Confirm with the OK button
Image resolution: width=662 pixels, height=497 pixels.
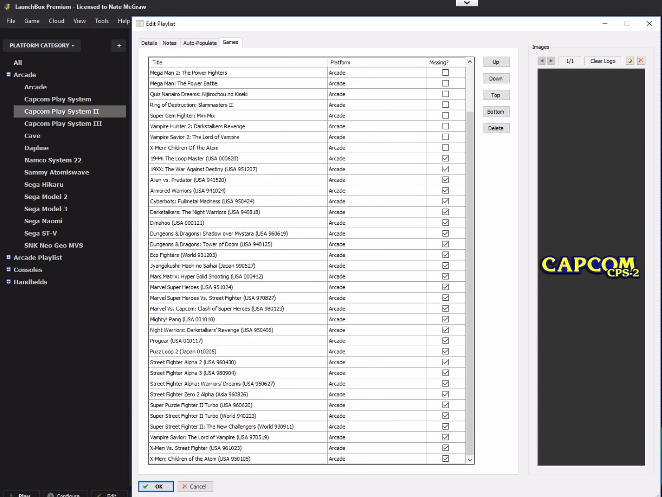coord(156,486)
